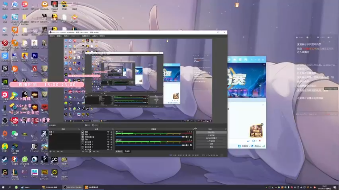This screenshot has width=339, height=190.
Task: Toggle lock on the 窗口采集 3 source
Action: click(111, 142)
